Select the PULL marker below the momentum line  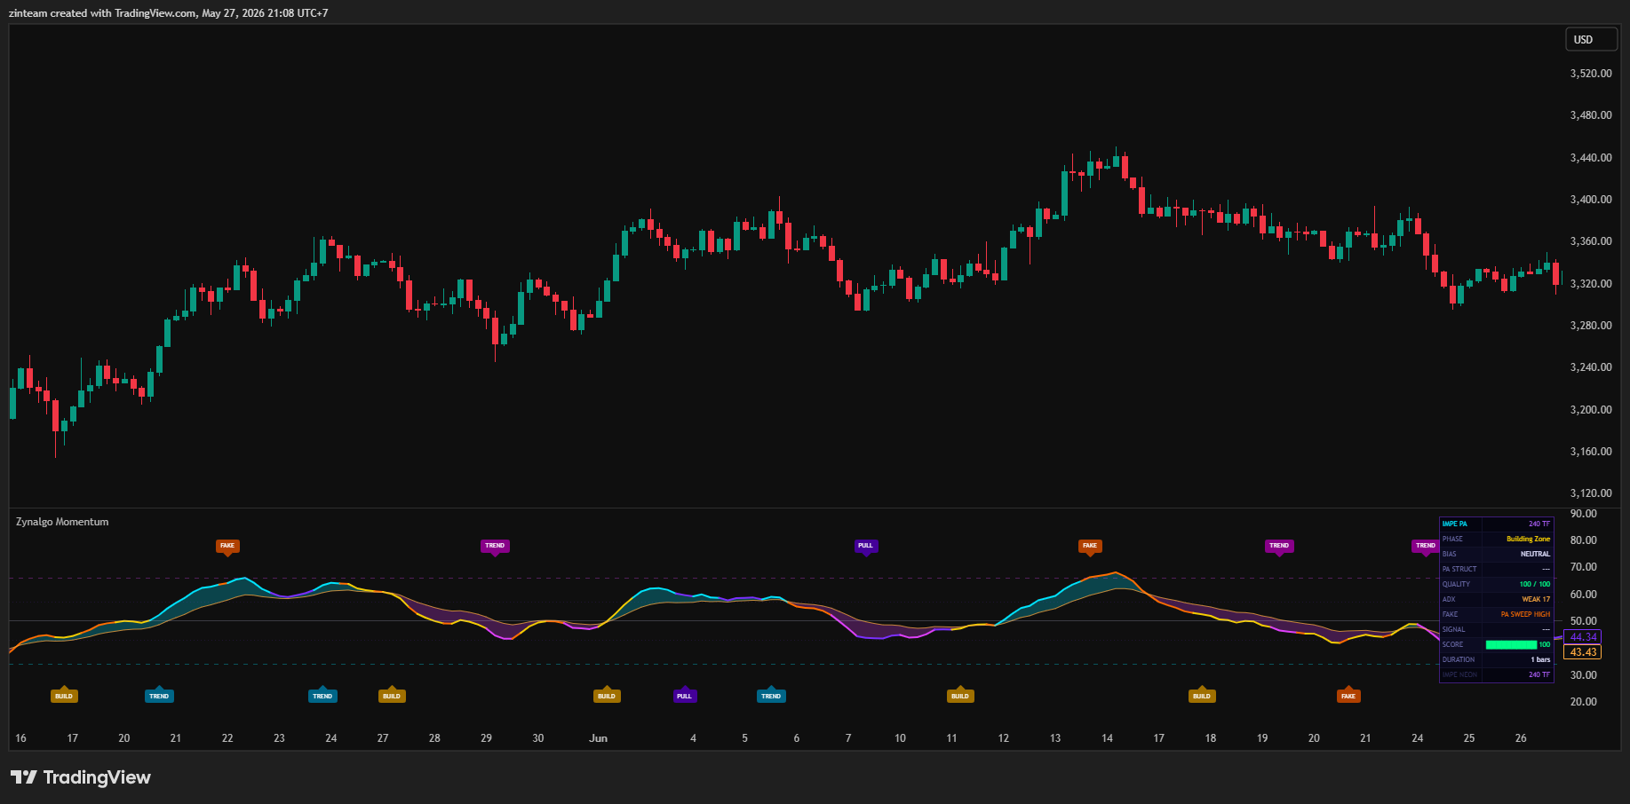click(684, 696)
